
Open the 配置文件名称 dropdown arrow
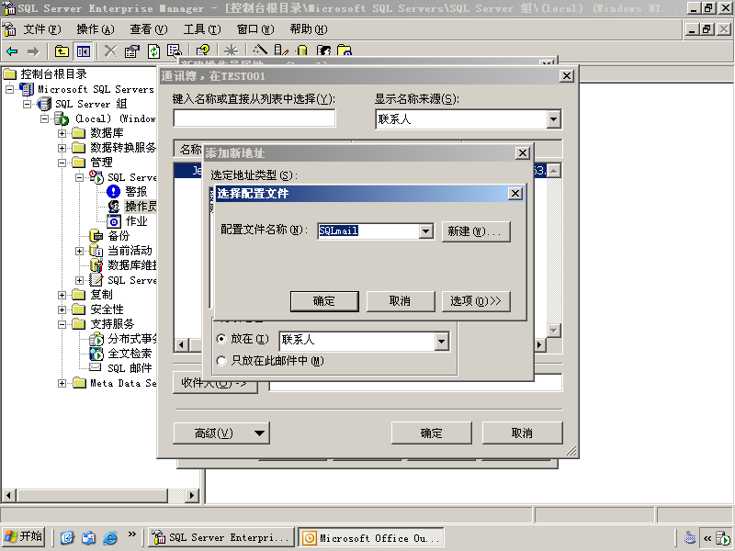point(425,231)
